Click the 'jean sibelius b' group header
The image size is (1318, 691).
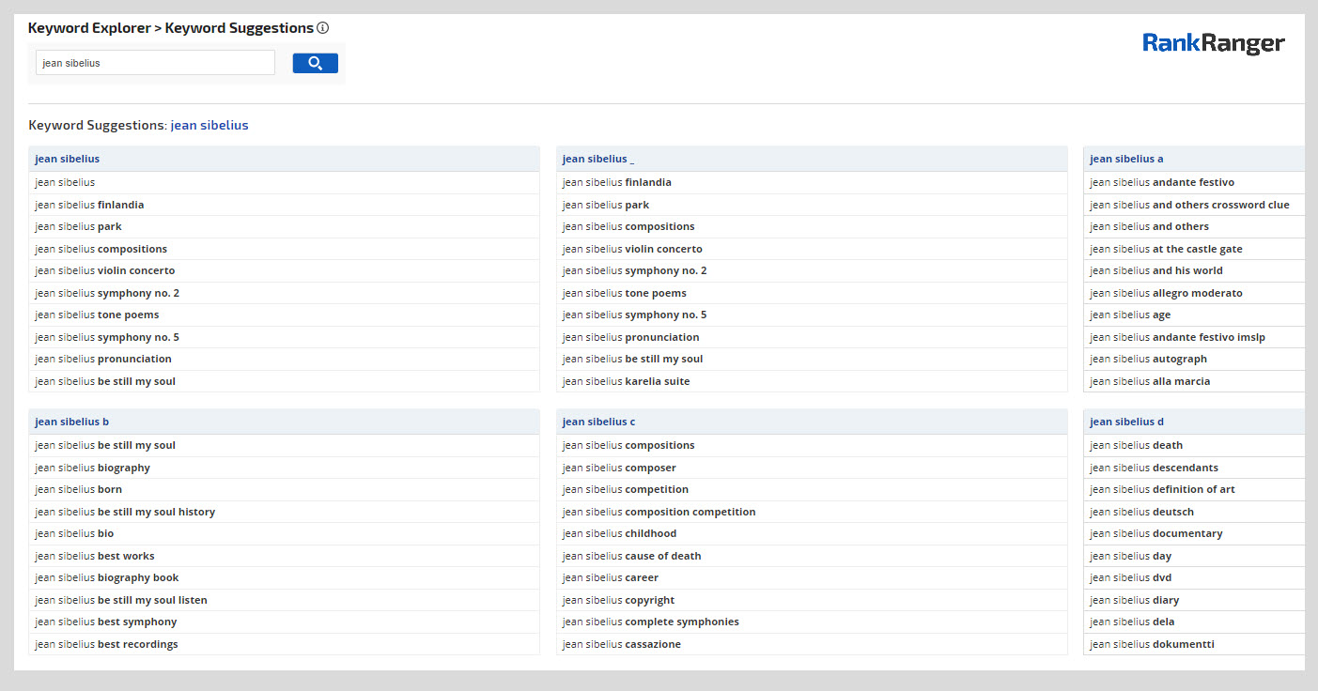72,422
